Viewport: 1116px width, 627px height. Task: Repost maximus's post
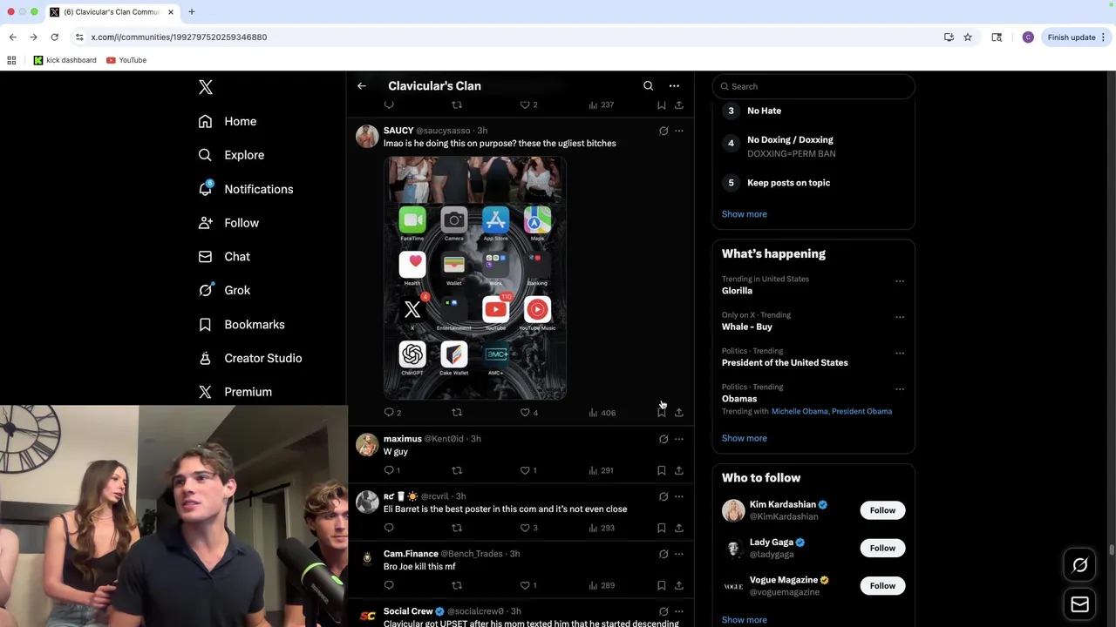(457, 470)
